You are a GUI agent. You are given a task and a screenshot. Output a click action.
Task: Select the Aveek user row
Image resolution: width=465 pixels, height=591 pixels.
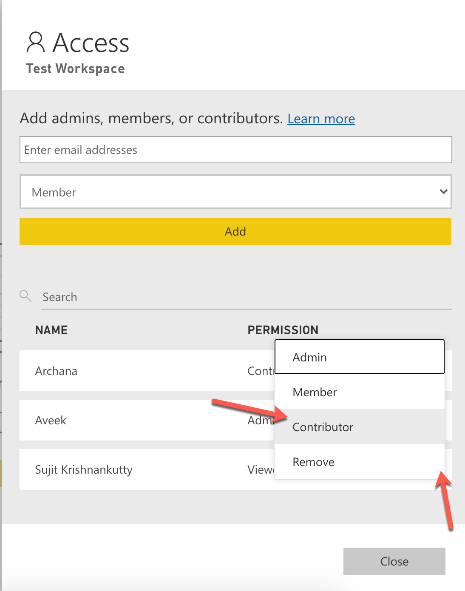tap(128, 420)
